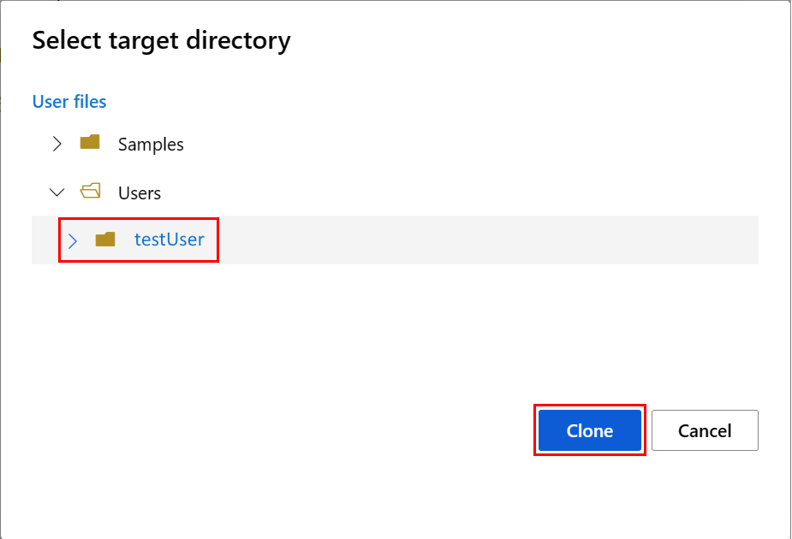Viewport: 792px width, 539px height.
Task: Click the Select target directory heading
Action: pos(162,40)
